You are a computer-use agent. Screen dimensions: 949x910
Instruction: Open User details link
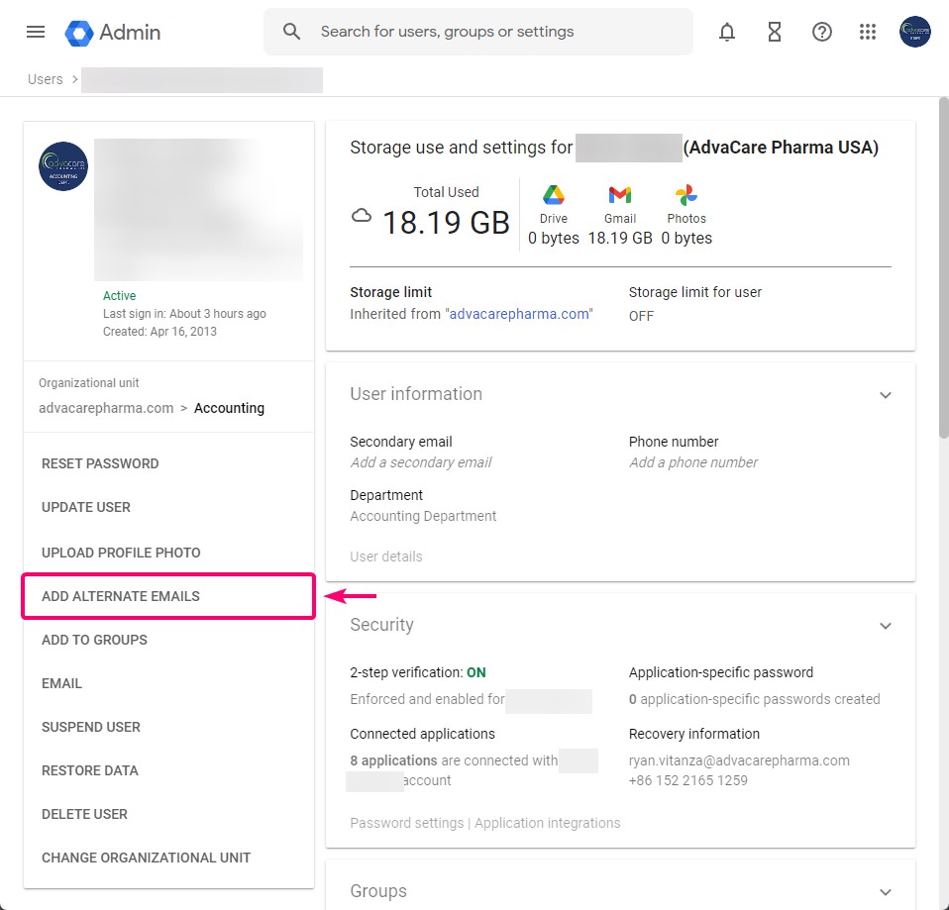pos(386,556)
